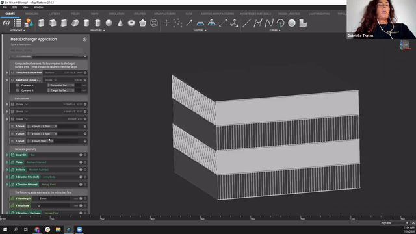Viewport: 416px width, 234px height.
Task: Select the Sphere primitive icon
Action: pos(109,23)
